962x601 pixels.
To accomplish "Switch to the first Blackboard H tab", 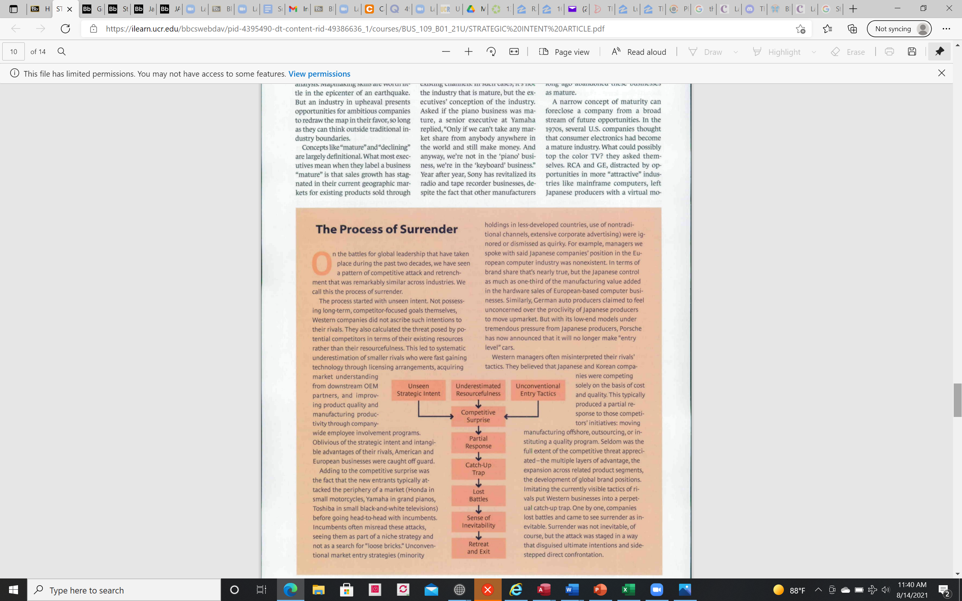I will (x=40, y=9).
